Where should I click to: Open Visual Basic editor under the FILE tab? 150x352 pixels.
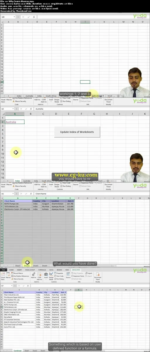click(x=3, y=276)
